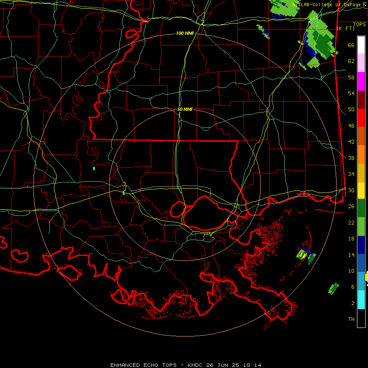Click the 54 legend value
The height and width of the screenshot is (368, 368).
[x=351, y=93]
